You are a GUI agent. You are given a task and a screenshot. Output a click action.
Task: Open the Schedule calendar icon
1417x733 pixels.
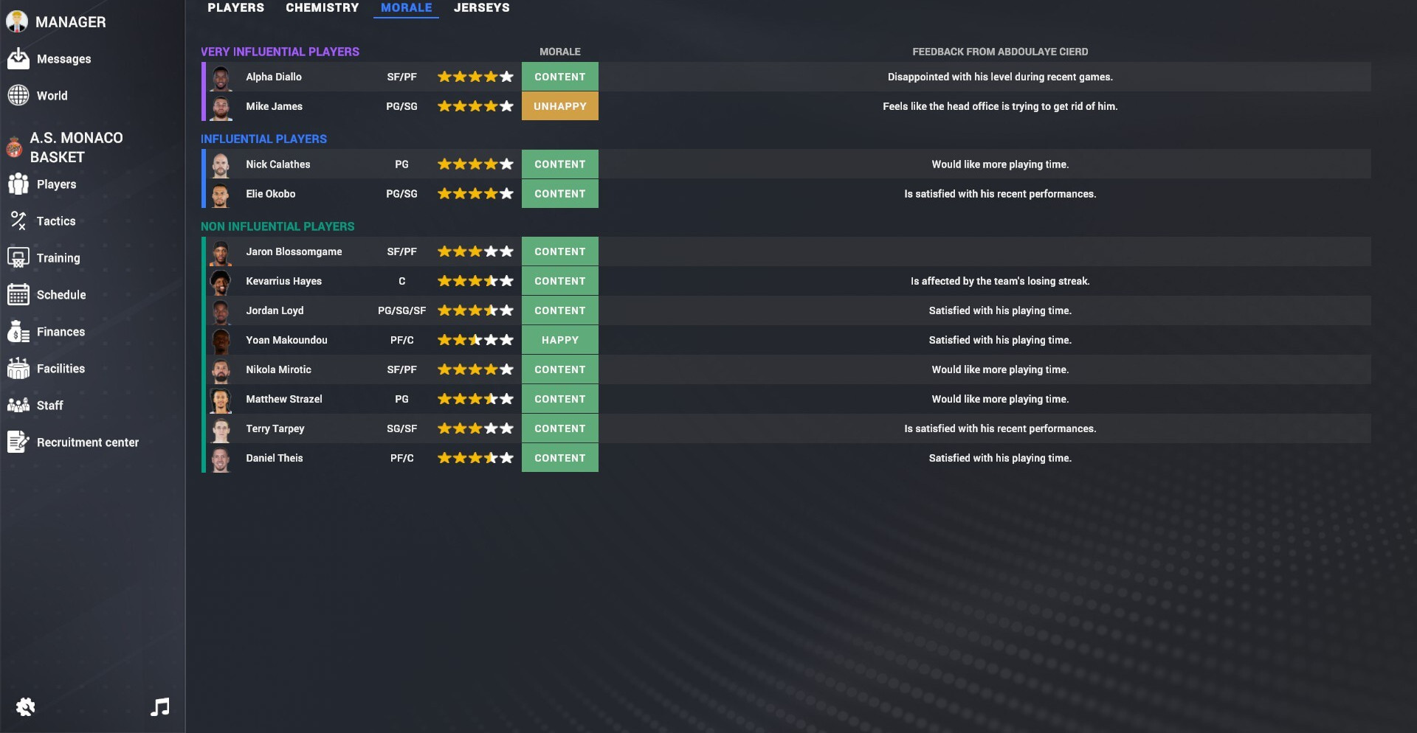tap(18, 295)
